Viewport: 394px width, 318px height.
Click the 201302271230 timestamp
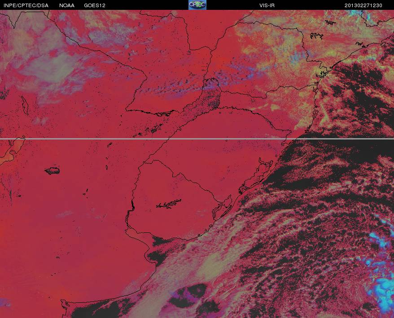[x=363, y=5]
